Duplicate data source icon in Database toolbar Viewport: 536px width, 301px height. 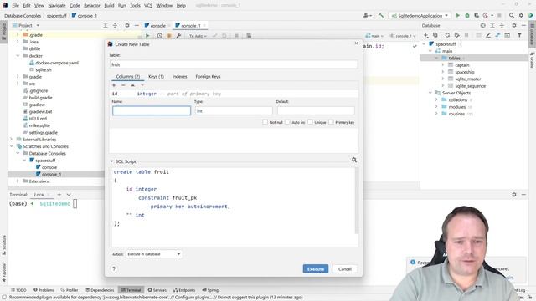pos(435,35)
